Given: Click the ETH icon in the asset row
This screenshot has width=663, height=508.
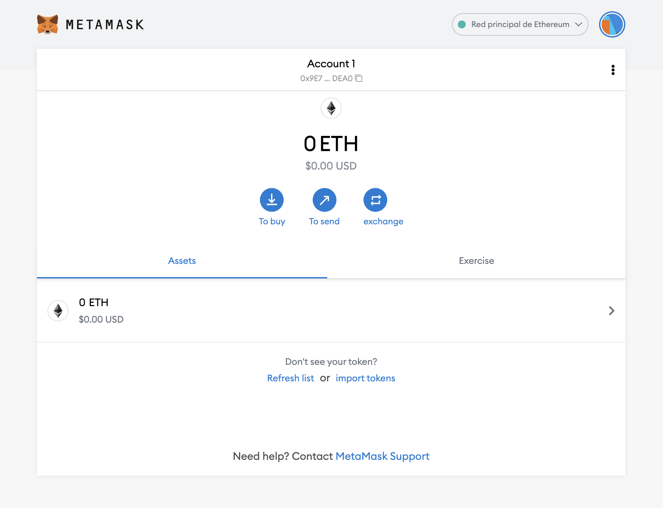Looking at the screenshot, I should click(x=58, y=311).
